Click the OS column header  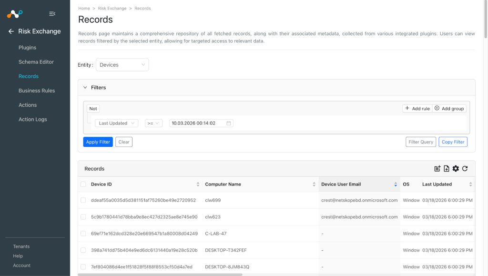[x=406, y=184]
